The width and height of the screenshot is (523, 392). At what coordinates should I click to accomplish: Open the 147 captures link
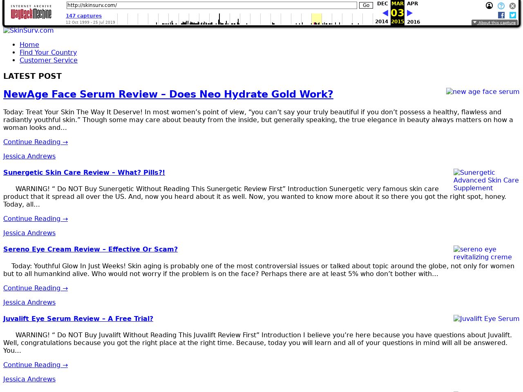point(84,16)
